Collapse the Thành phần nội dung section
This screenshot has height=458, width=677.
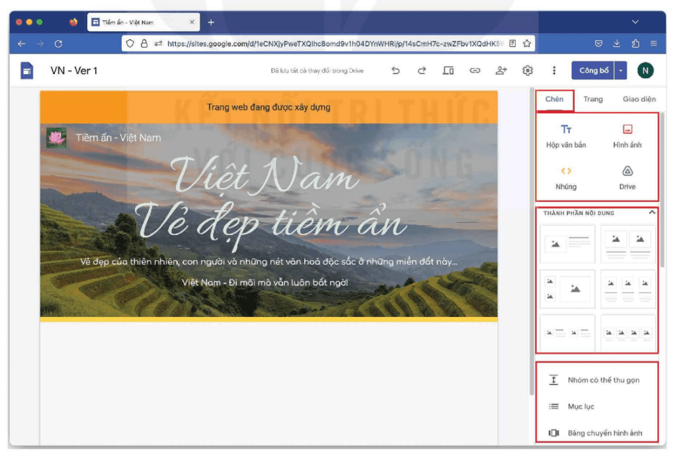[651, 212]
